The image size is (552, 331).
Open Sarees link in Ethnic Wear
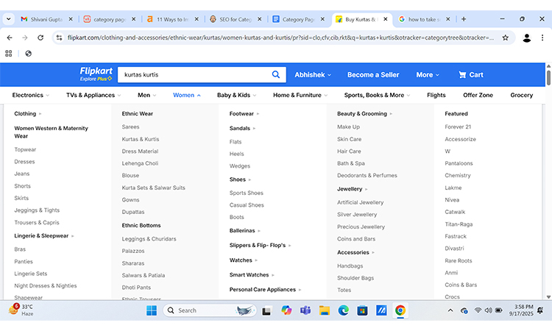tap(130, 127)
